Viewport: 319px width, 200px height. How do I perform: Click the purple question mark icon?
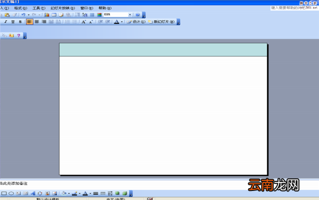click(19, 36)
